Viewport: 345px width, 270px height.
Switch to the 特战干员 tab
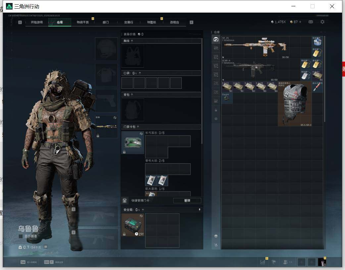click(x=82, y=22)
